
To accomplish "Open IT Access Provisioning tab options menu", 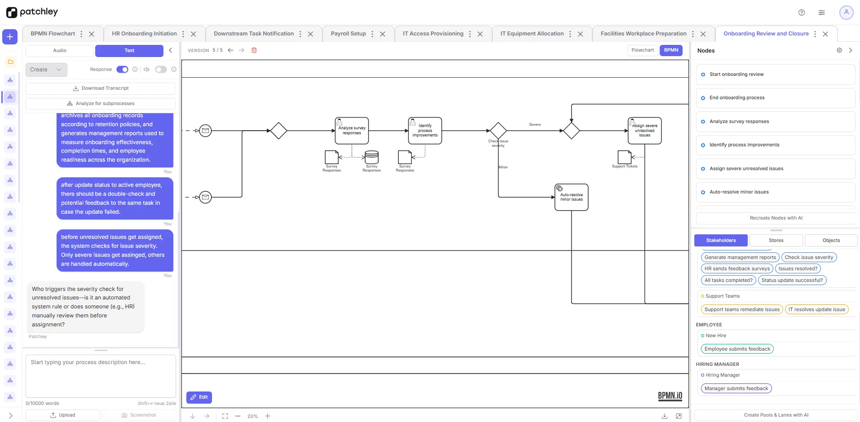I will pyautogui.click(x=470, y=34).
